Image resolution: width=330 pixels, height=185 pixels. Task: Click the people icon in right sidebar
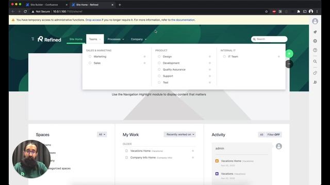(315, 82)
